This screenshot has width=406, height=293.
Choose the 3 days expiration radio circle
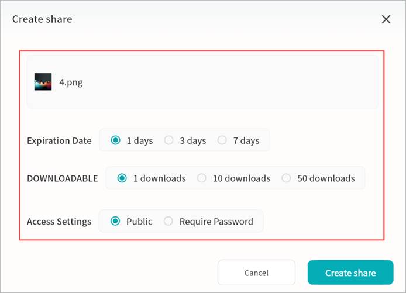pos(168,140)
